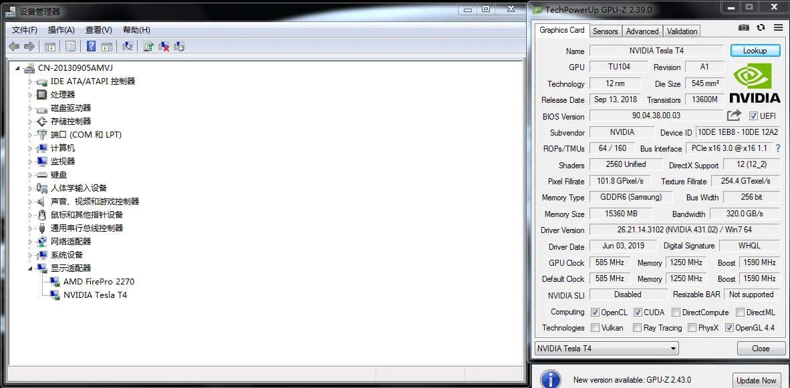Open Properties toolbar icon in Device Manager
This screenshot has height=388, width=790.
tap(71, 47)
